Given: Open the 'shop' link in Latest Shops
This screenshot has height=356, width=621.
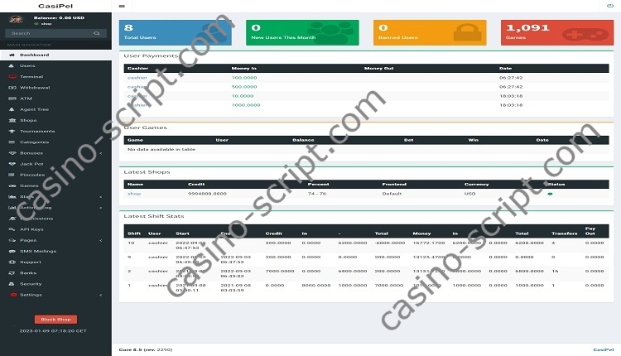Looking at the screenshot, I should tap(134, 193).
